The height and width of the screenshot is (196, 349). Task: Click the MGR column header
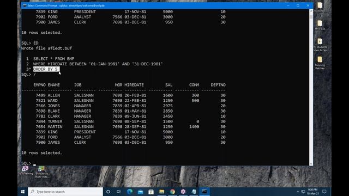coord(118,85)
